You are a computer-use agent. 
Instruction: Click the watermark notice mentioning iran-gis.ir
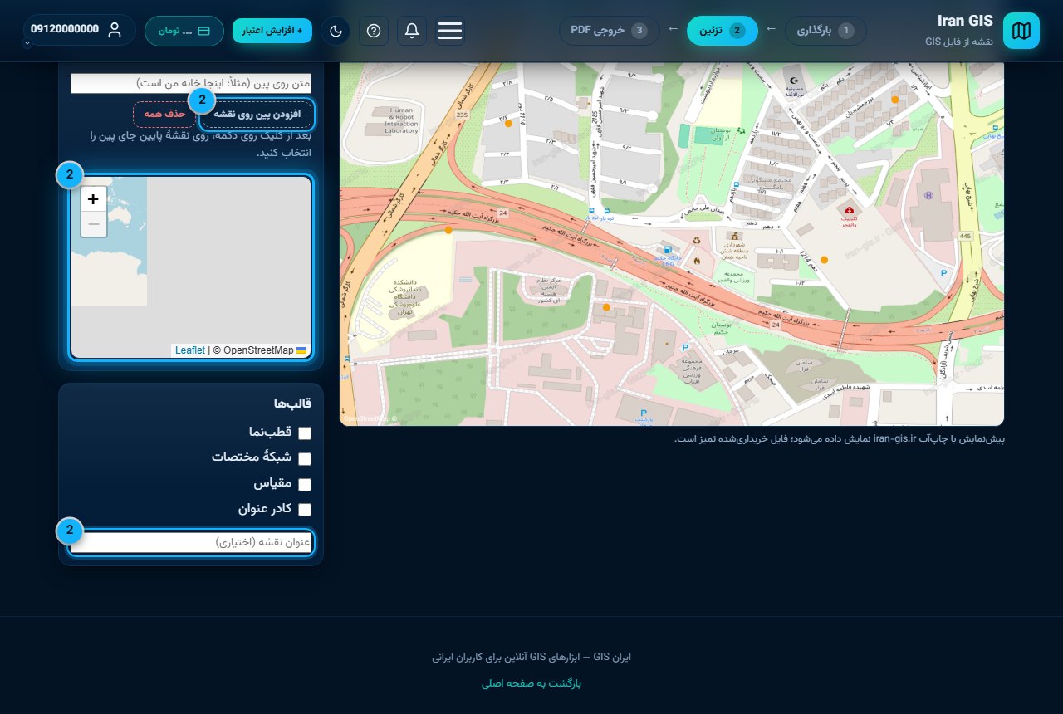[840, 438]
